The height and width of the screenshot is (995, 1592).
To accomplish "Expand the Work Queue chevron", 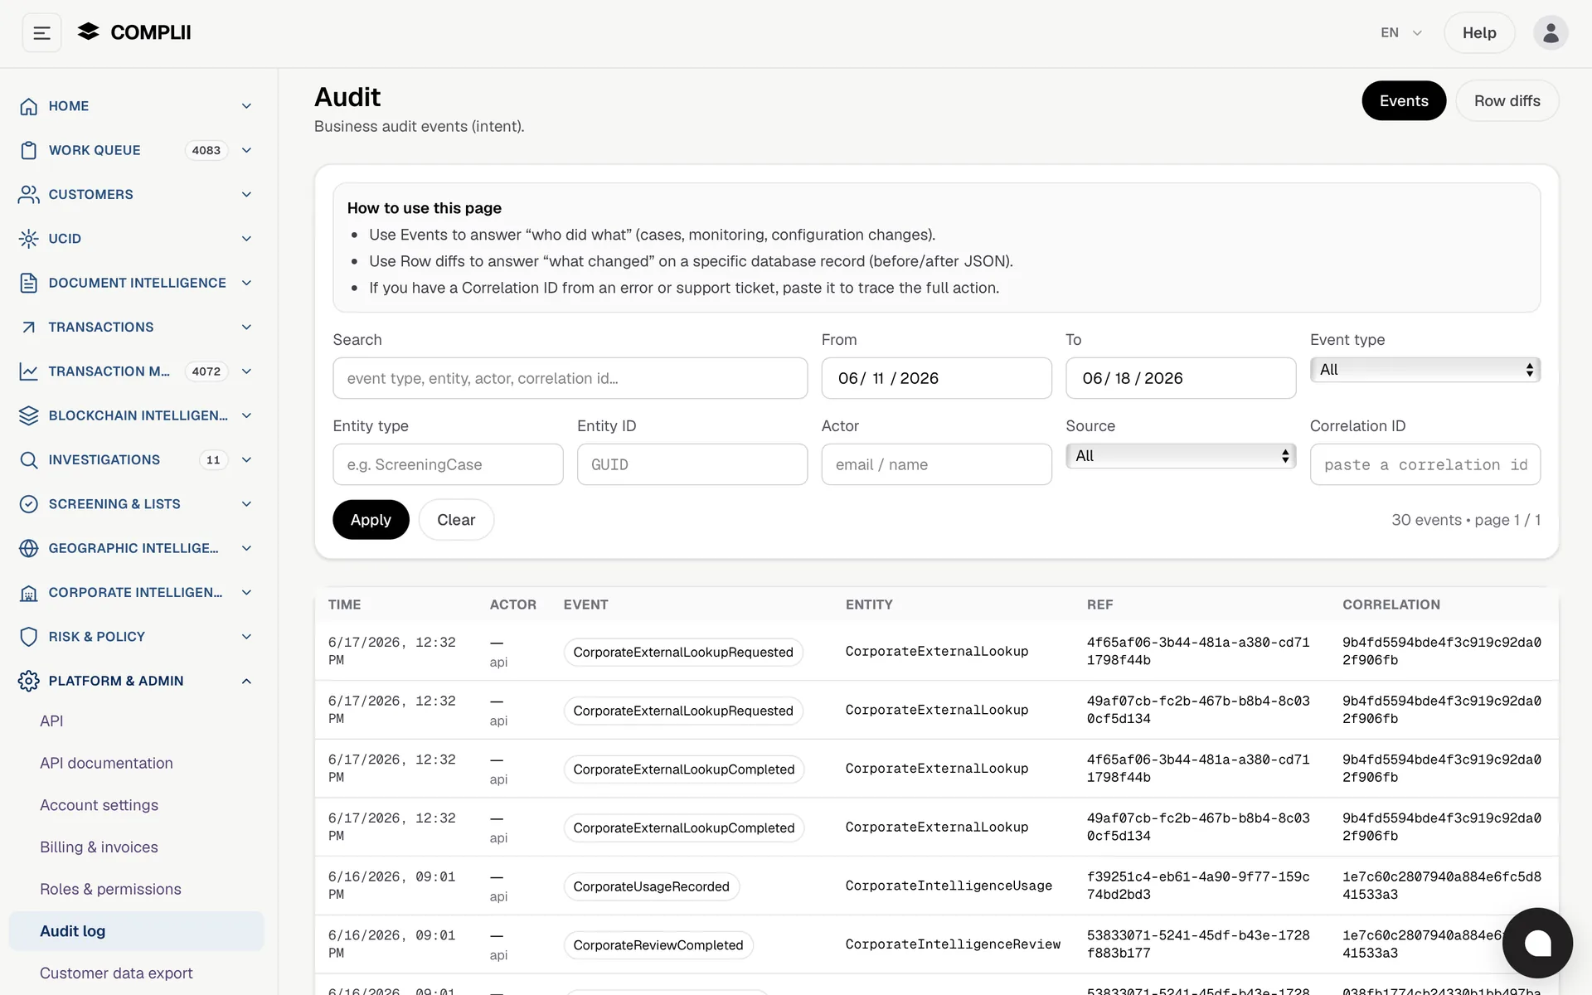I will [246, 150].
